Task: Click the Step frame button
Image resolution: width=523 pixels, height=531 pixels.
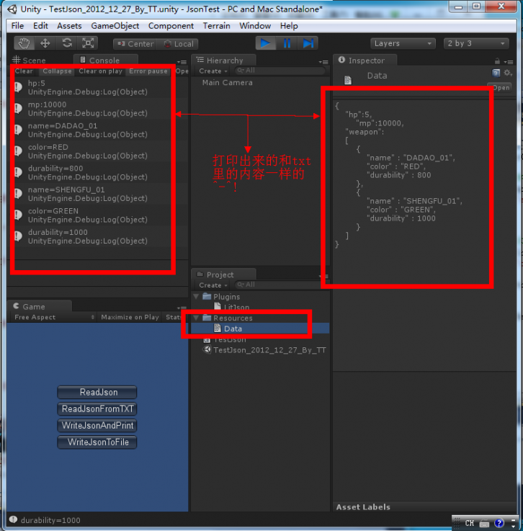Action: coord(308,43)
